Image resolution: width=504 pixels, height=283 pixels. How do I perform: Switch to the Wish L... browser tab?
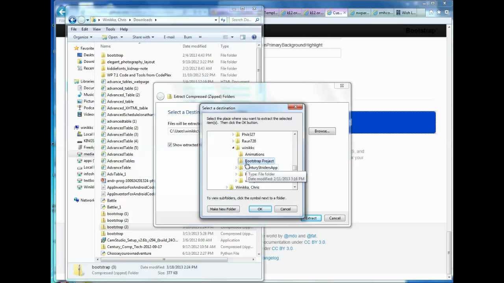pos(406,13)
